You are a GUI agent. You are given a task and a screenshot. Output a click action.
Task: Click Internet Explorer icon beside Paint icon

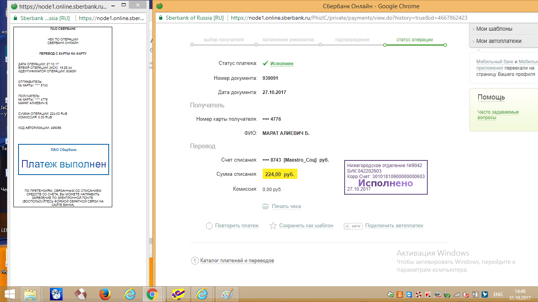(x=202, y=294)
